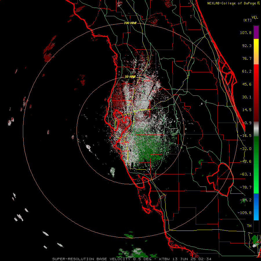Click the 50 NMI range ring label
Viewport: 261px width, 261px height.
point(130,77)
